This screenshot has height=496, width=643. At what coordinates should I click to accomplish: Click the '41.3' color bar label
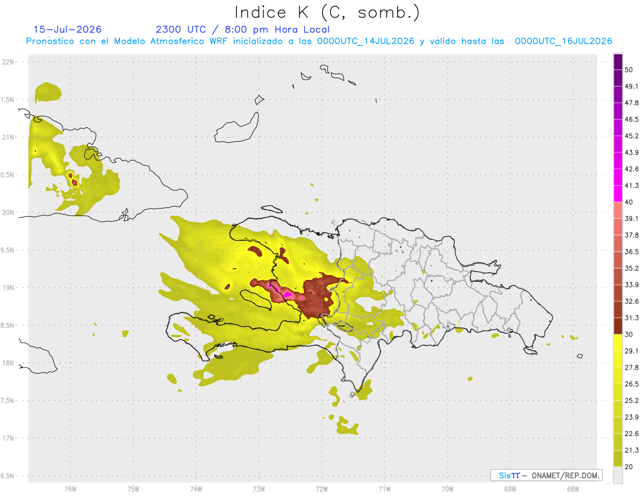click(632, 186)
